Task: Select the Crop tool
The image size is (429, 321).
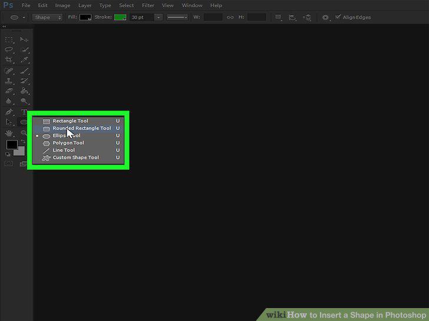Action: pyautogui.click(x=9, y=59)
